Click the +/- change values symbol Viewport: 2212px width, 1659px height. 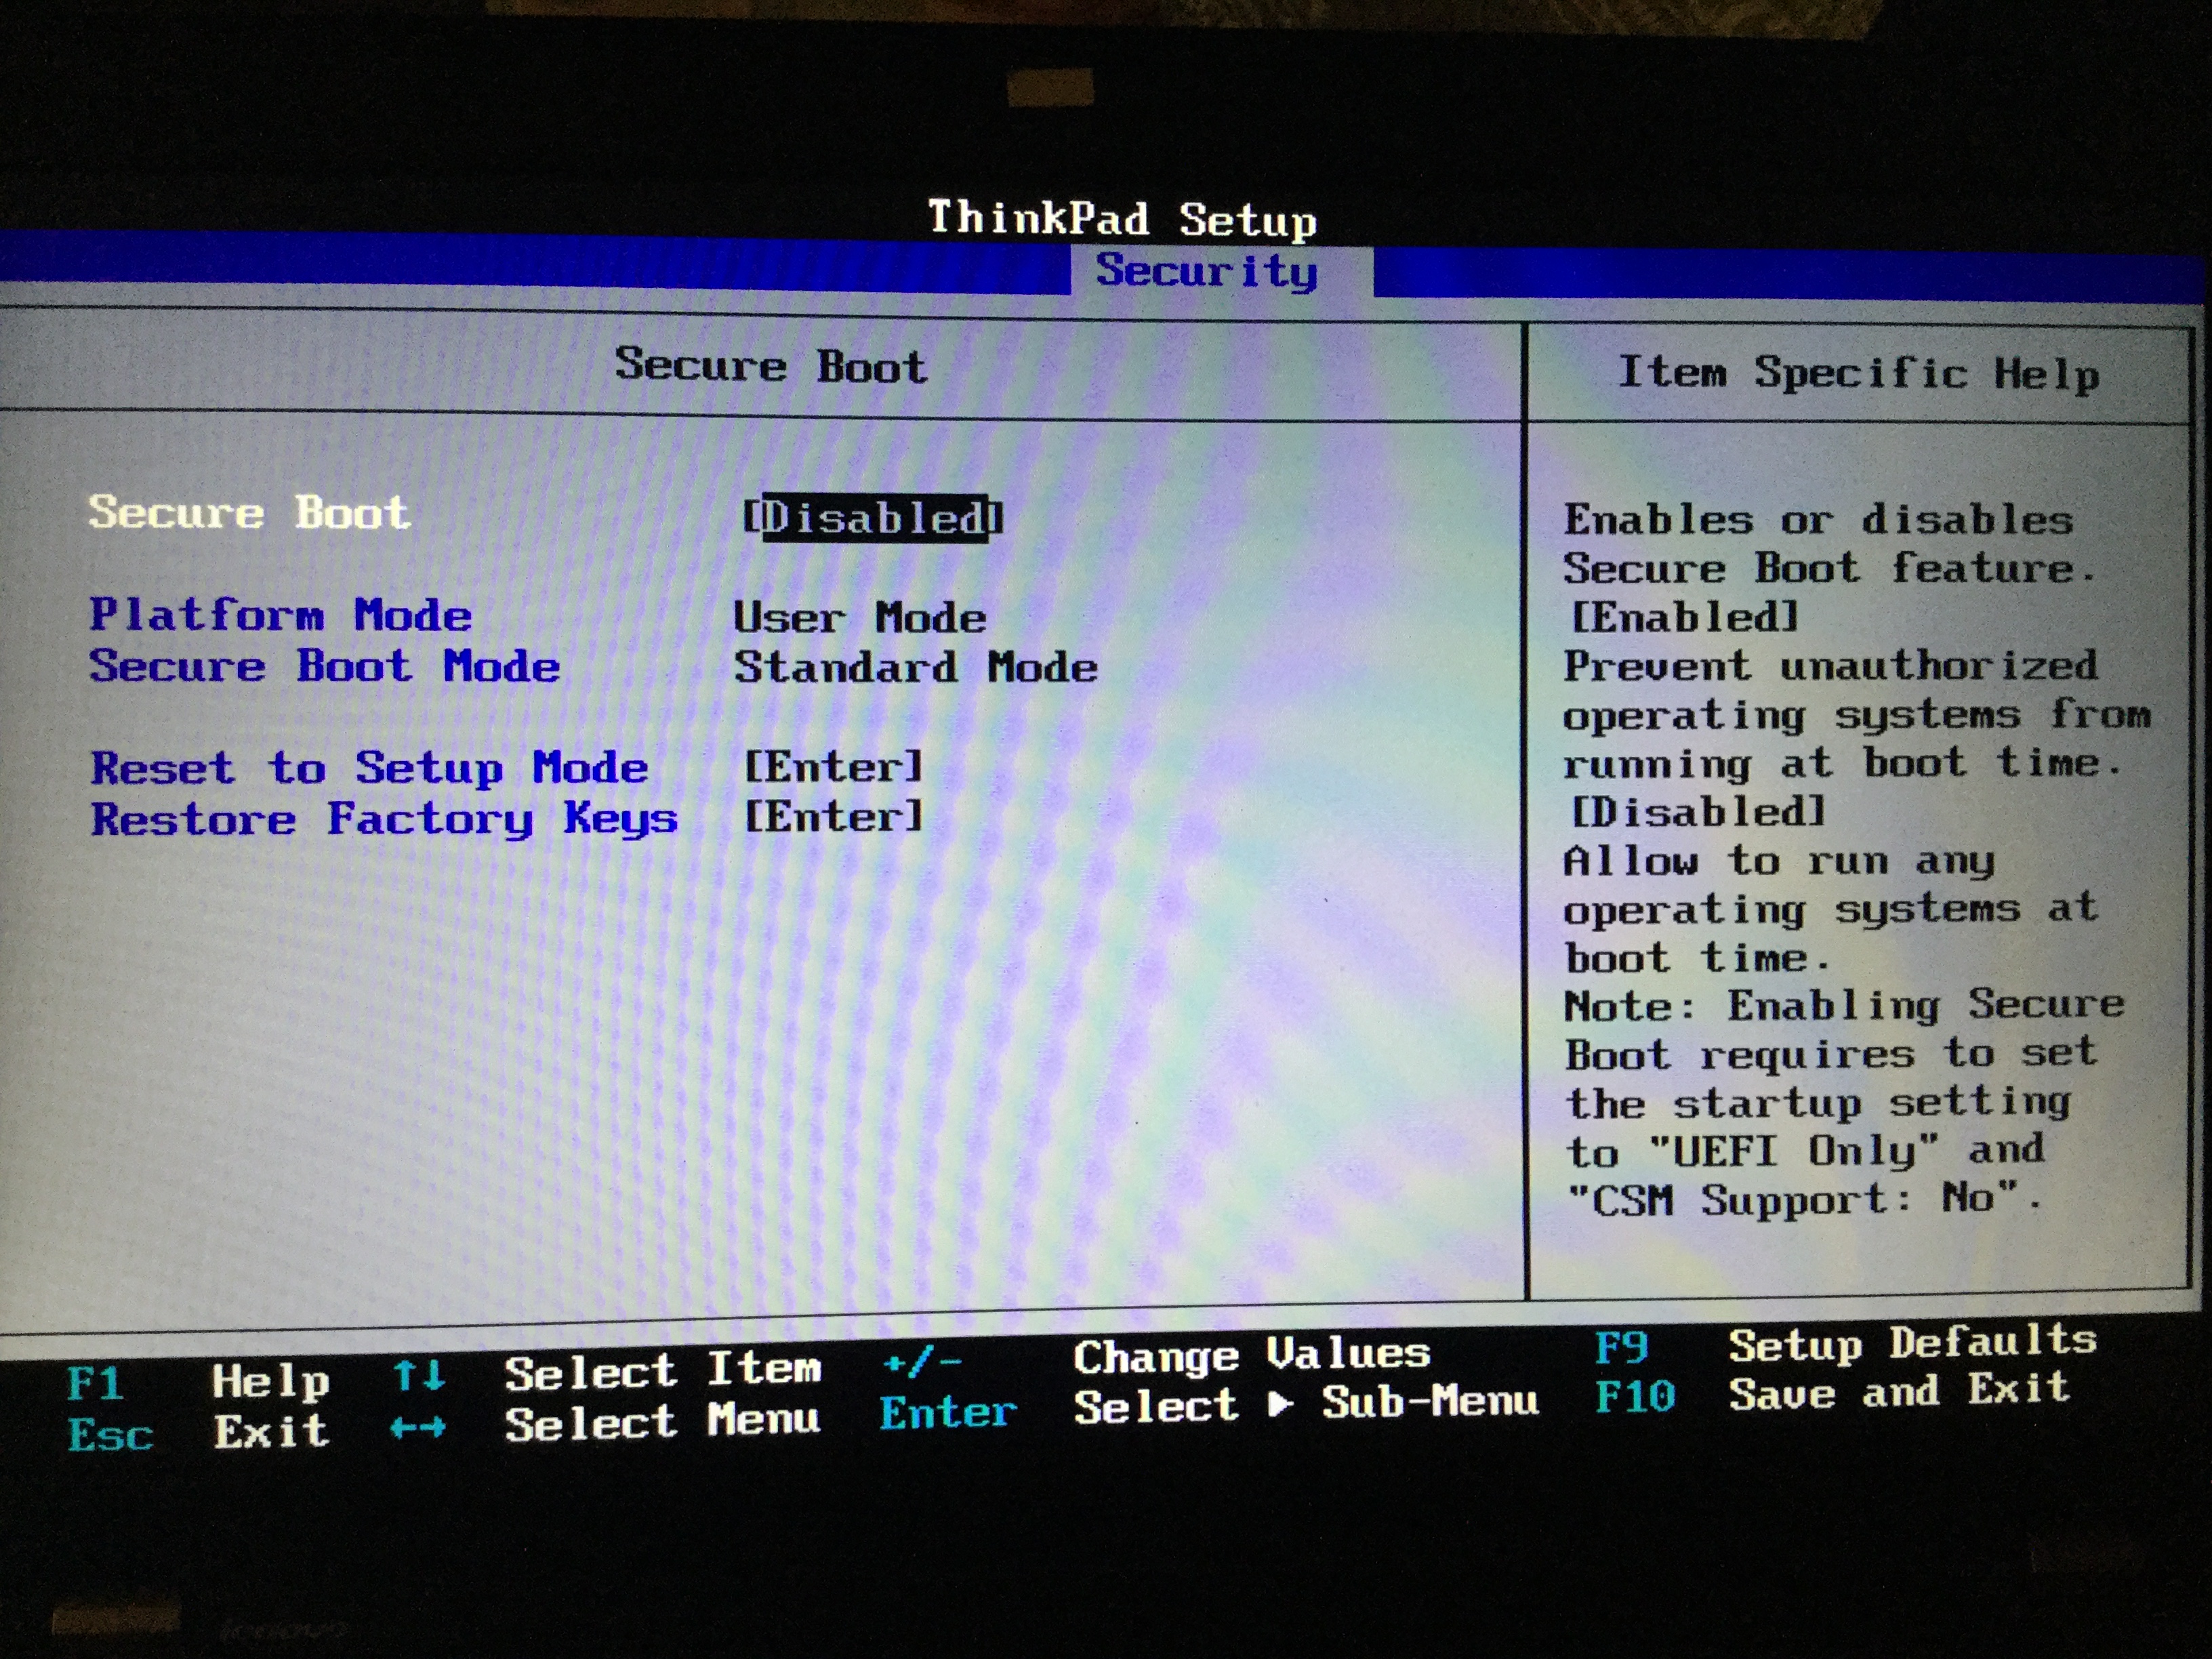coord(922,1361)
